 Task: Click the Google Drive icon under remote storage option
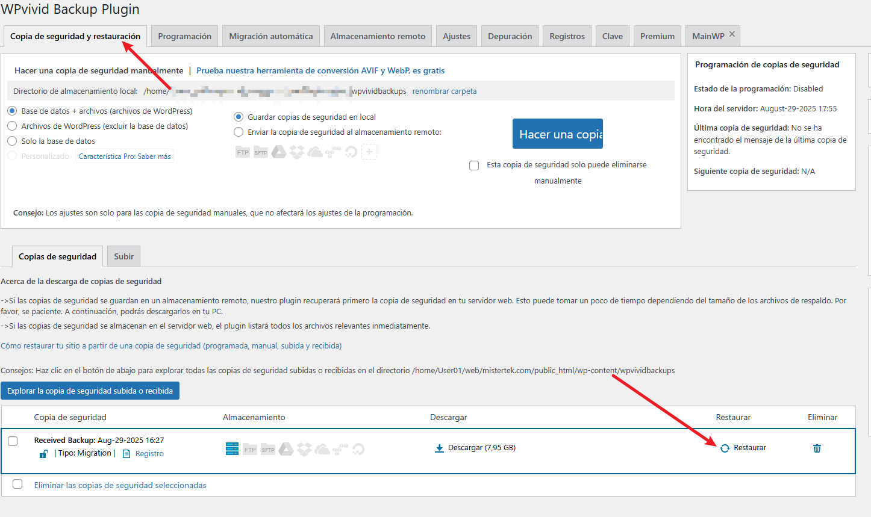coord(279,152)
